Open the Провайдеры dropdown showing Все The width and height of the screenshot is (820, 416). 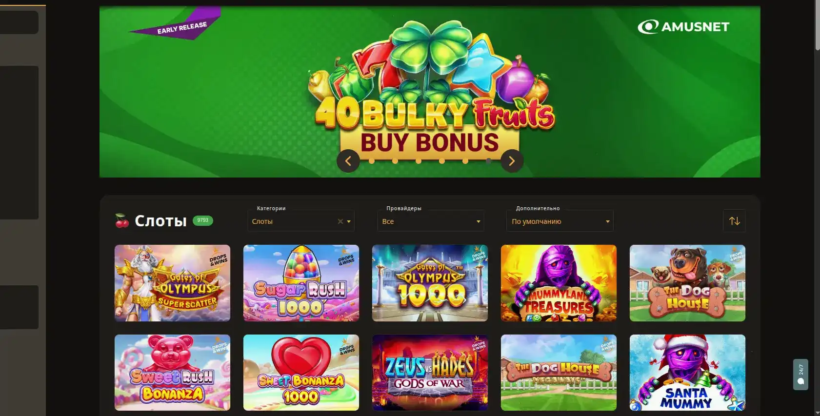(x=431, y=221)
